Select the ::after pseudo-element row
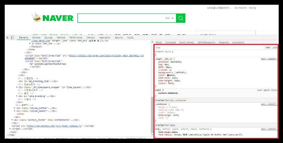This screenshot has height=143, width=283. click(20, 114)
